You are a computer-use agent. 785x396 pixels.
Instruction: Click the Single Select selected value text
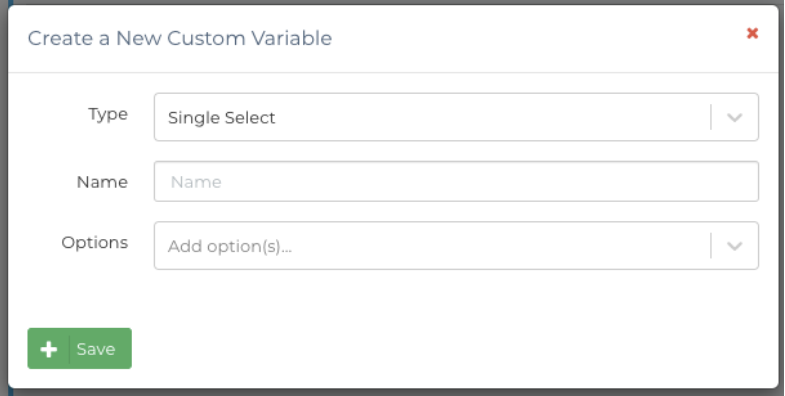tap(221, 117)
